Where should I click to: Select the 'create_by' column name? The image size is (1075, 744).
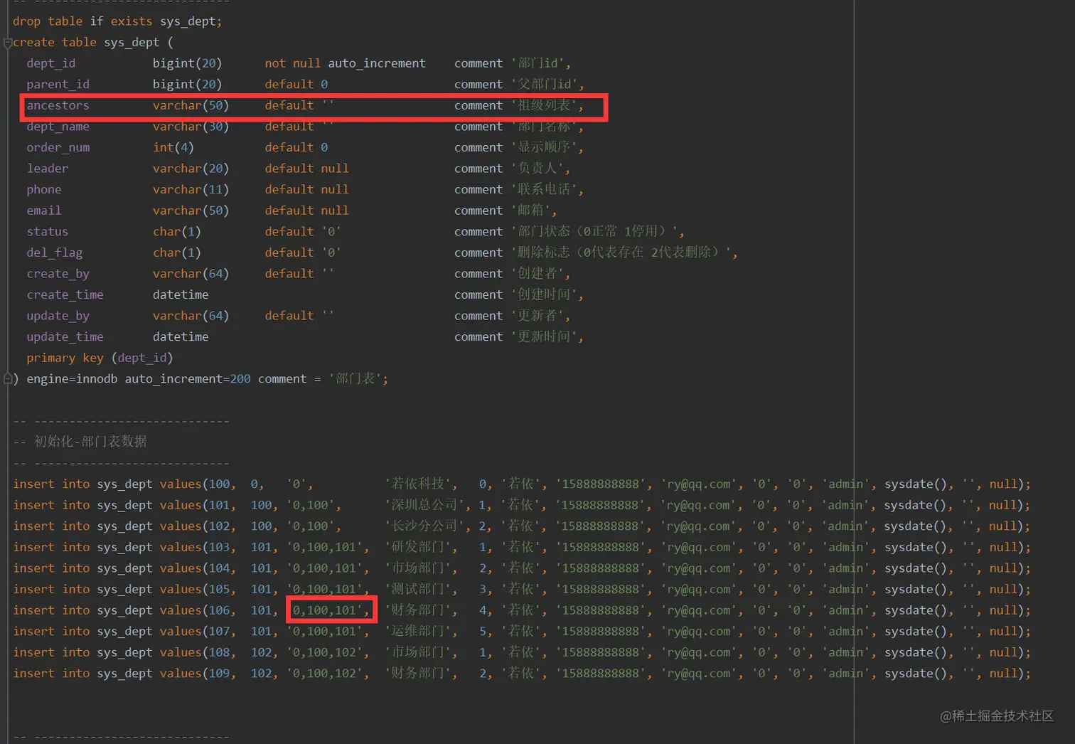tap(58, 274)
